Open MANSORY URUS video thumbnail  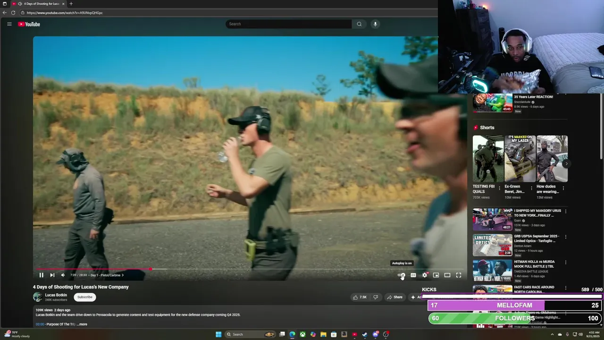pos(492,219)
